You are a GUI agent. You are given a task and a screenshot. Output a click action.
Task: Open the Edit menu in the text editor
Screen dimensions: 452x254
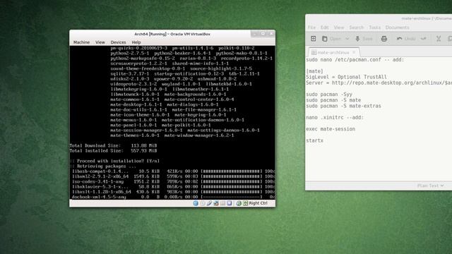(325, 28)
